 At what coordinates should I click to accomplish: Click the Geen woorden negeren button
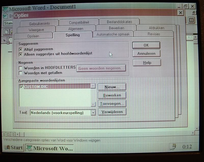click(101, 68)
